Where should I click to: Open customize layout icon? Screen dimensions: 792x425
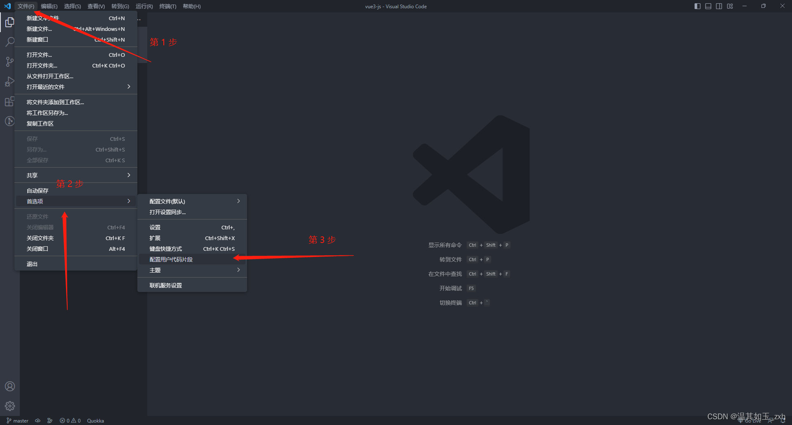[x=730, y=6]
